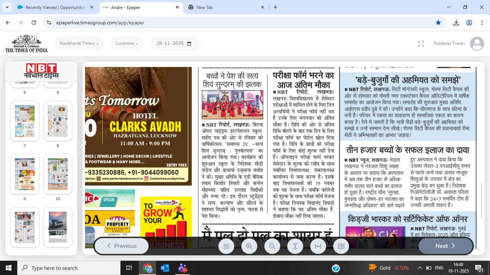Open the Lucknow edition dropdown
The image size is (490, 275).
127,44
